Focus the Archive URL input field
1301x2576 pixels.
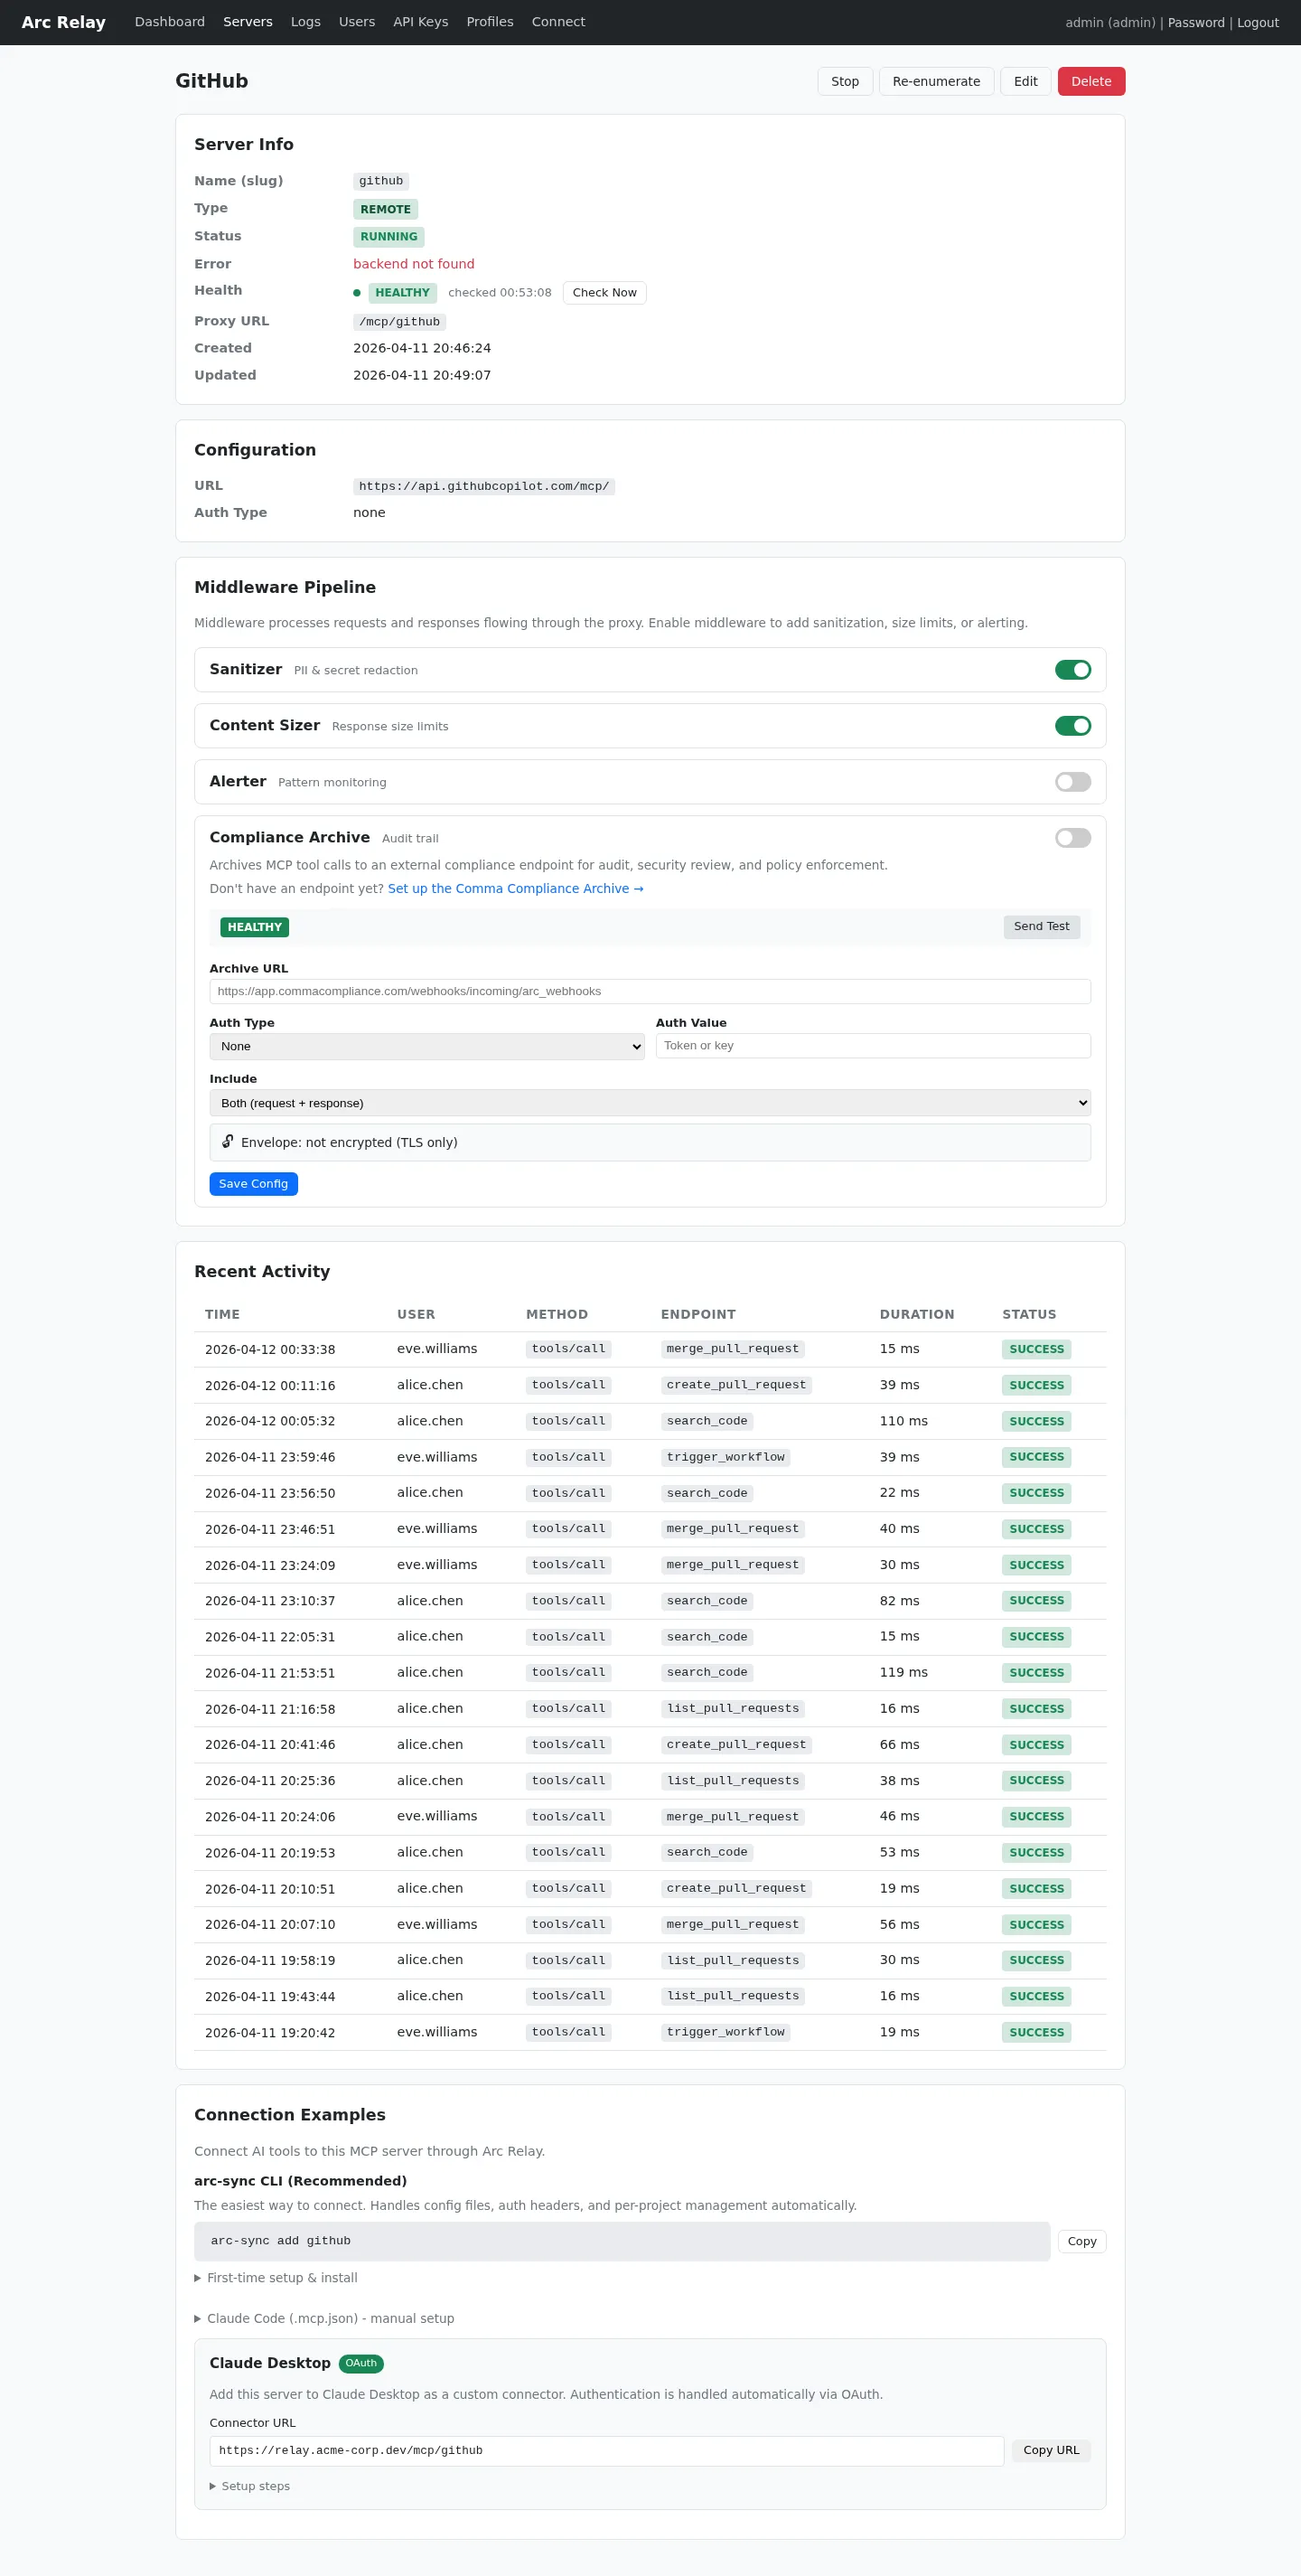[x=650, y=992]
